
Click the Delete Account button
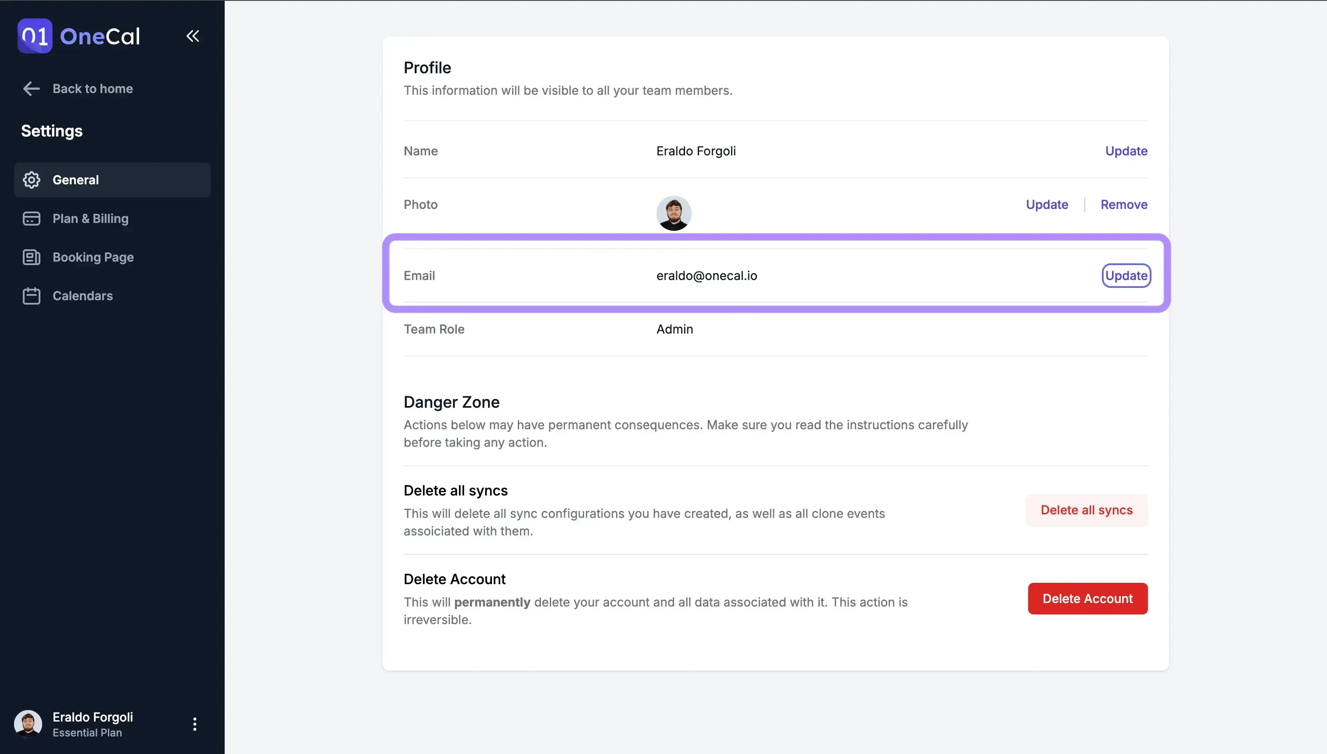(1087, 598)
